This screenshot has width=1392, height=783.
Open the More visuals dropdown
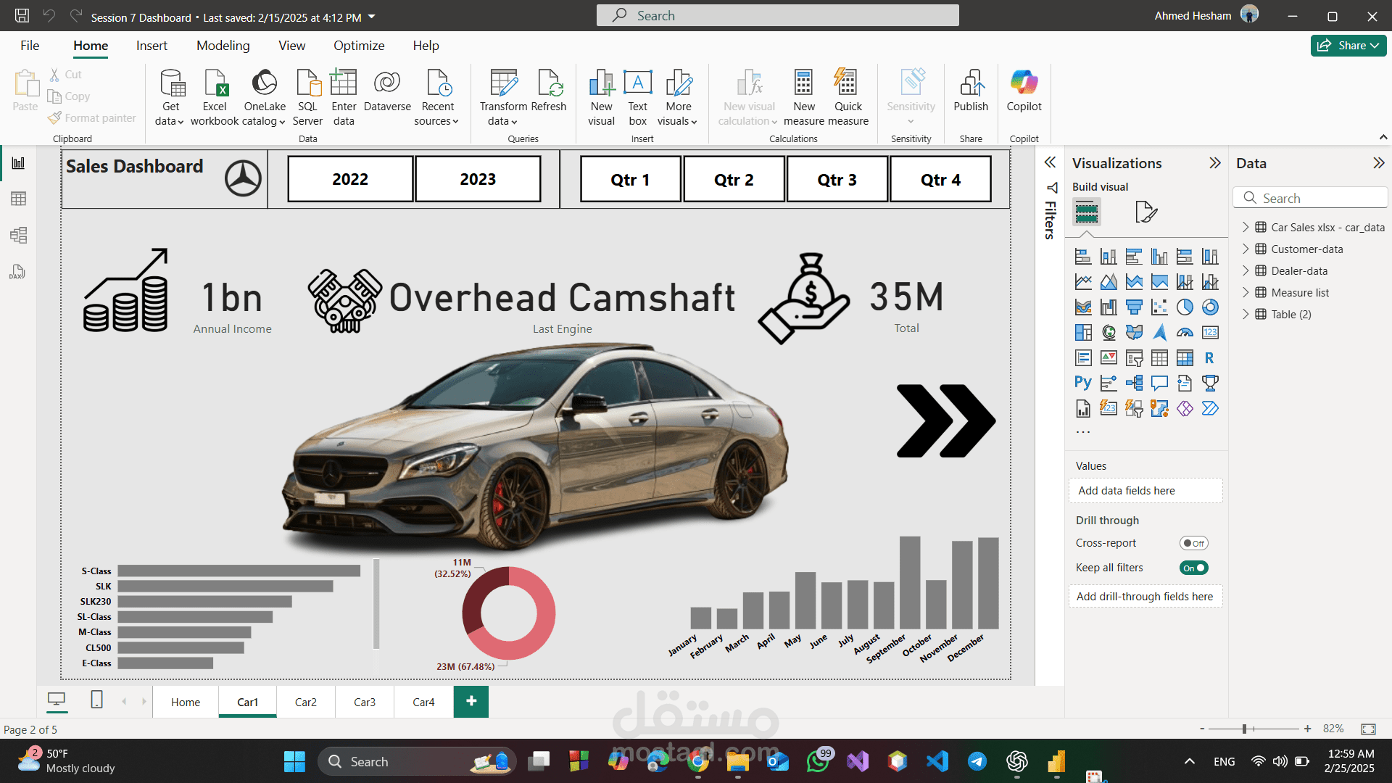pos(678,98)
